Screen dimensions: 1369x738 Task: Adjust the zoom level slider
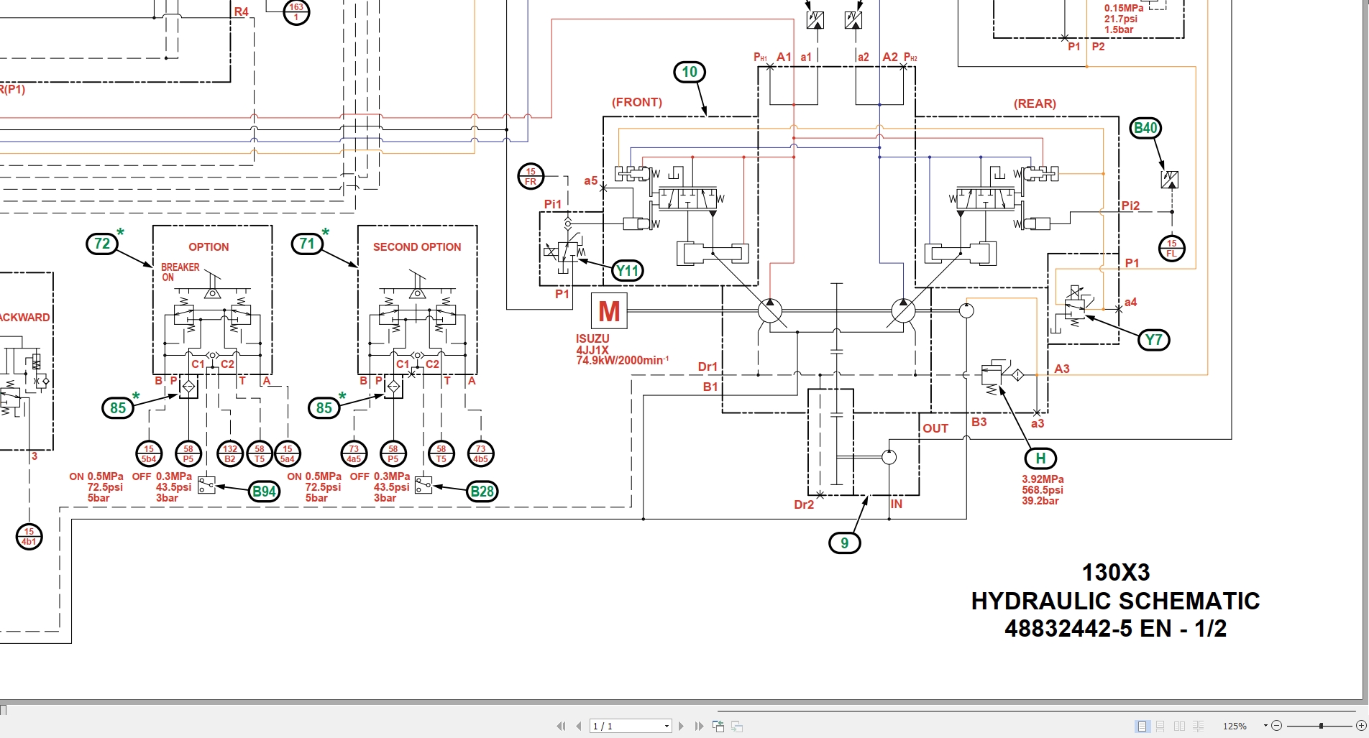click(1322, 726)
